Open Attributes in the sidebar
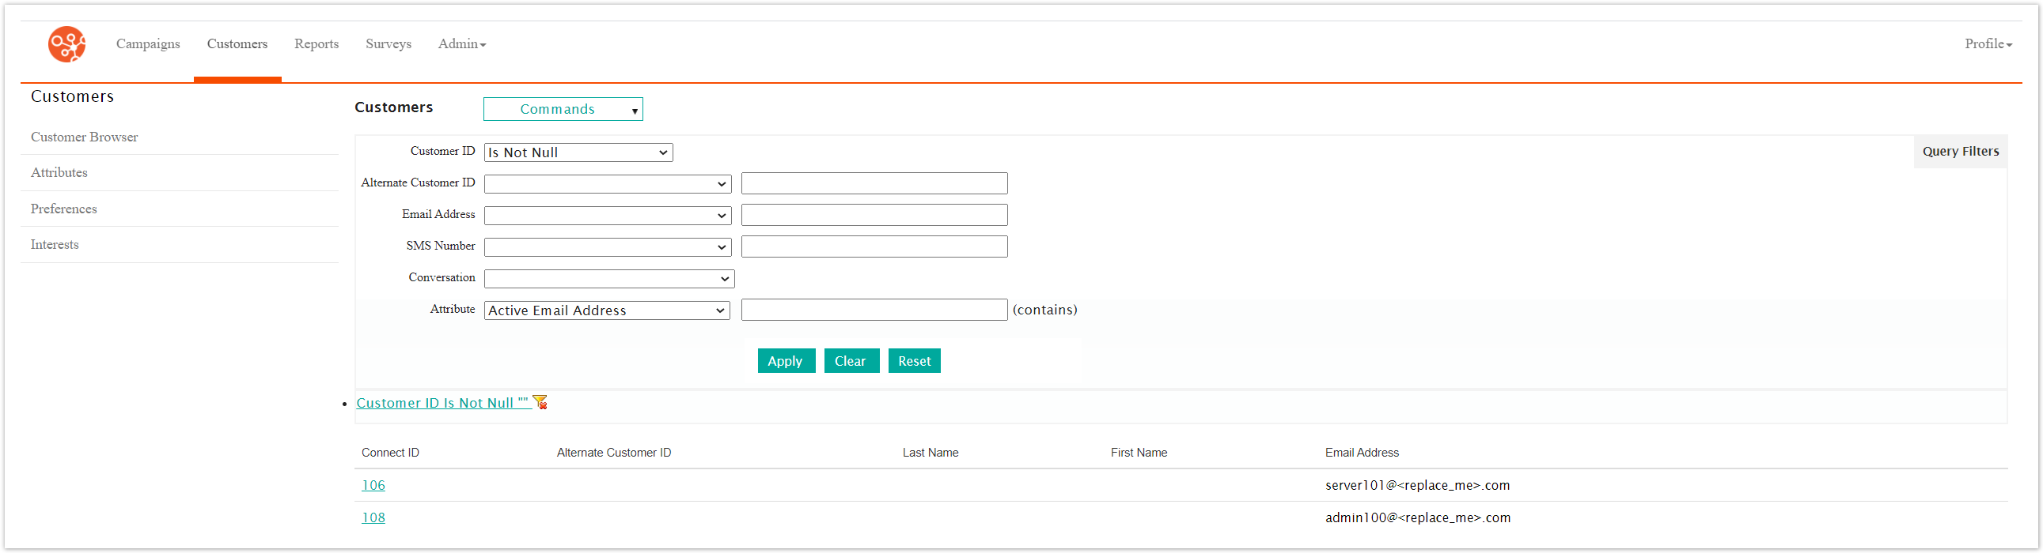 click(x=59, y=173)
